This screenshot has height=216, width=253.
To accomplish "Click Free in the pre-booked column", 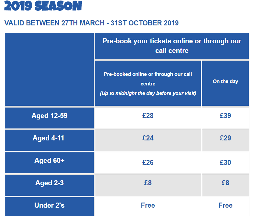I will (x=148, y=205).
